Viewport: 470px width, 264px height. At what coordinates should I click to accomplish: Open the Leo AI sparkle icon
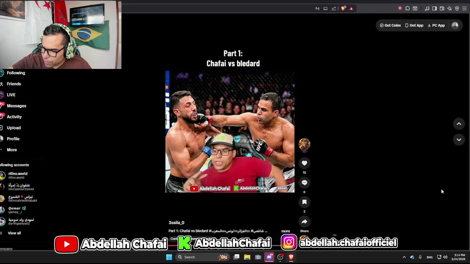pos(449,8)
